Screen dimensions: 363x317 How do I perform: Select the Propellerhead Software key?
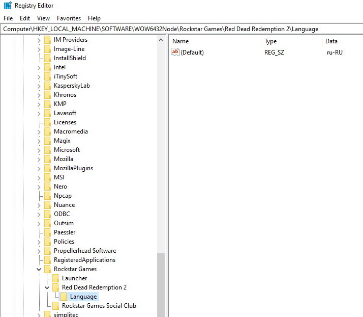click(85, 251)
